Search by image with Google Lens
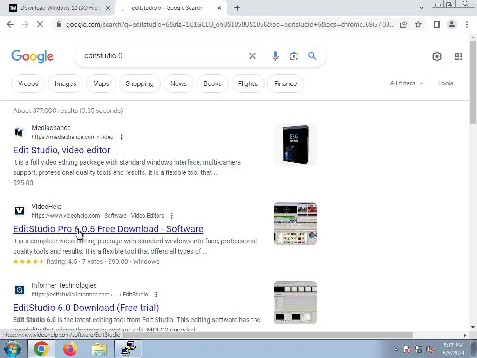The image size is (477, 358). [293, 56]
